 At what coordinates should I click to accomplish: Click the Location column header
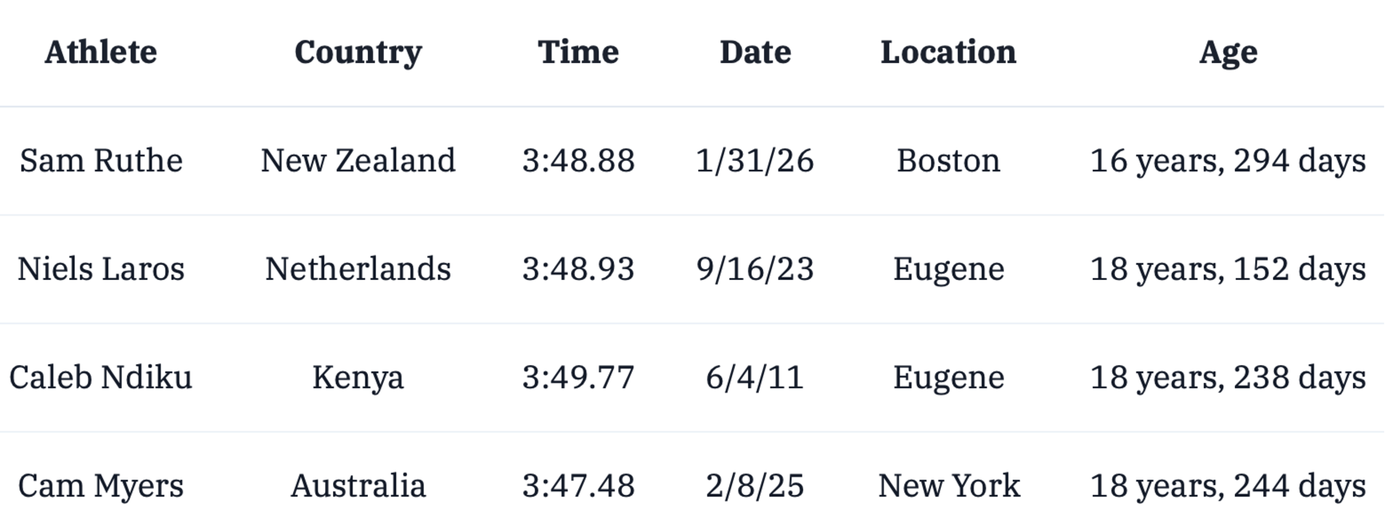pos(948,52)
